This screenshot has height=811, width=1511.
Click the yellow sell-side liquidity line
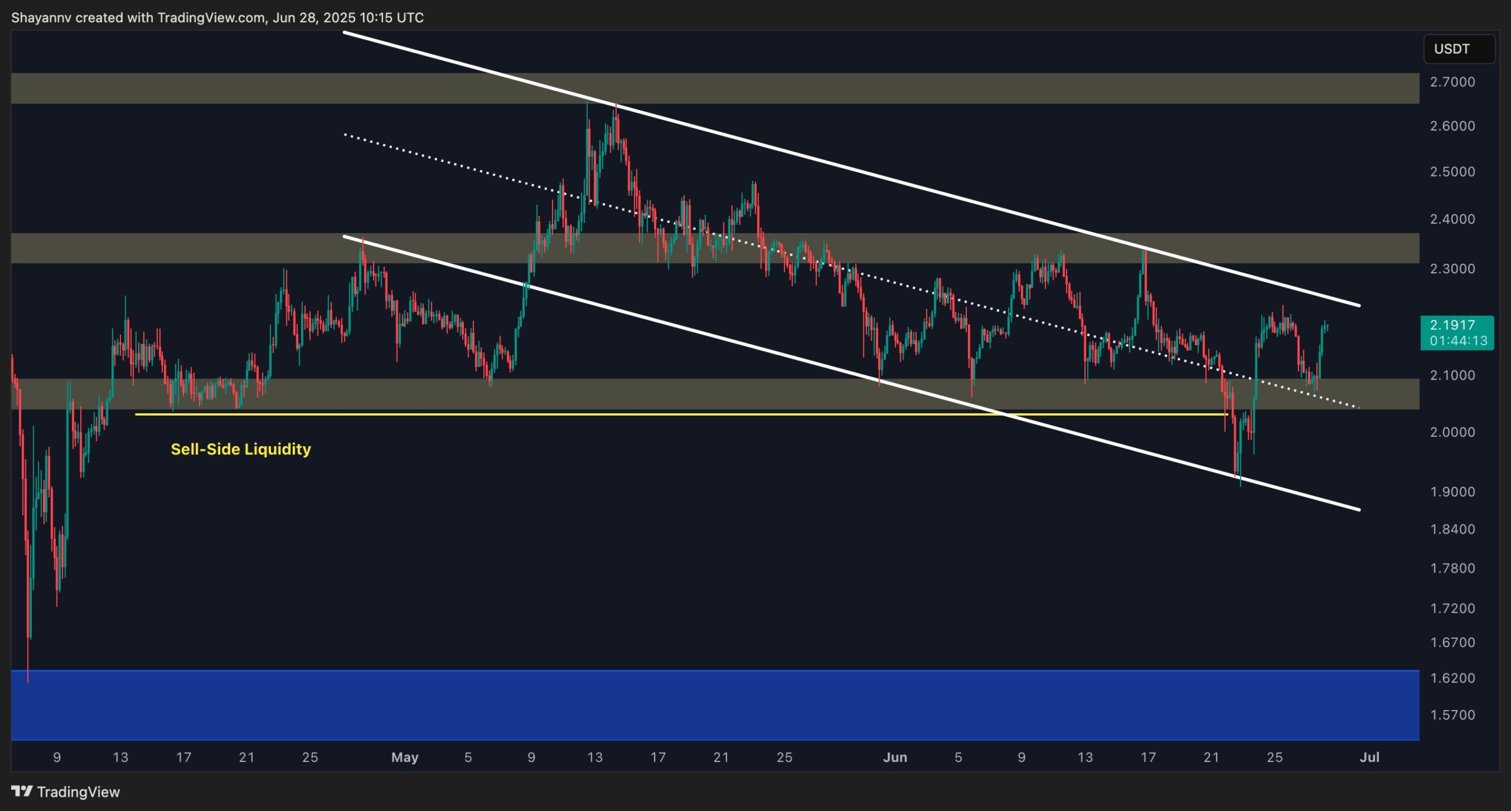[590, 414]
